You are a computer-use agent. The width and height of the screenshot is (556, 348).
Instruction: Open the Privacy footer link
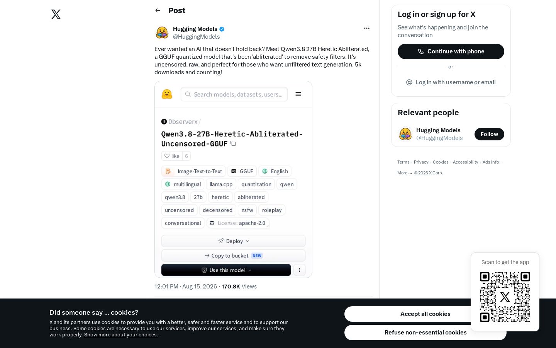(421, 162)
